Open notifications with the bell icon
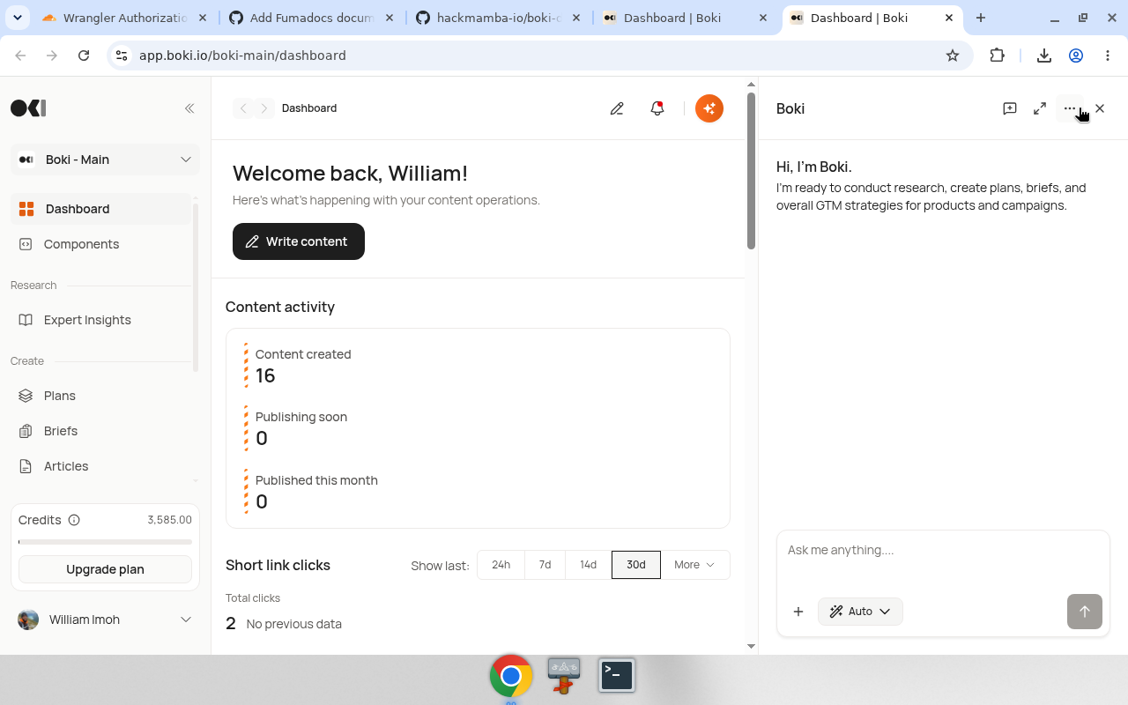Image resolution: width=1128 pixels, height=705 pixels. click(x=657, y=108)
